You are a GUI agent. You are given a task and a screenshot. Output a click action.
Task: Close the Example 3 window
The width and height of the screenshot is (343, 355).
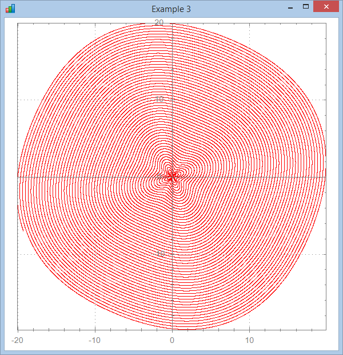coord(326,6)
